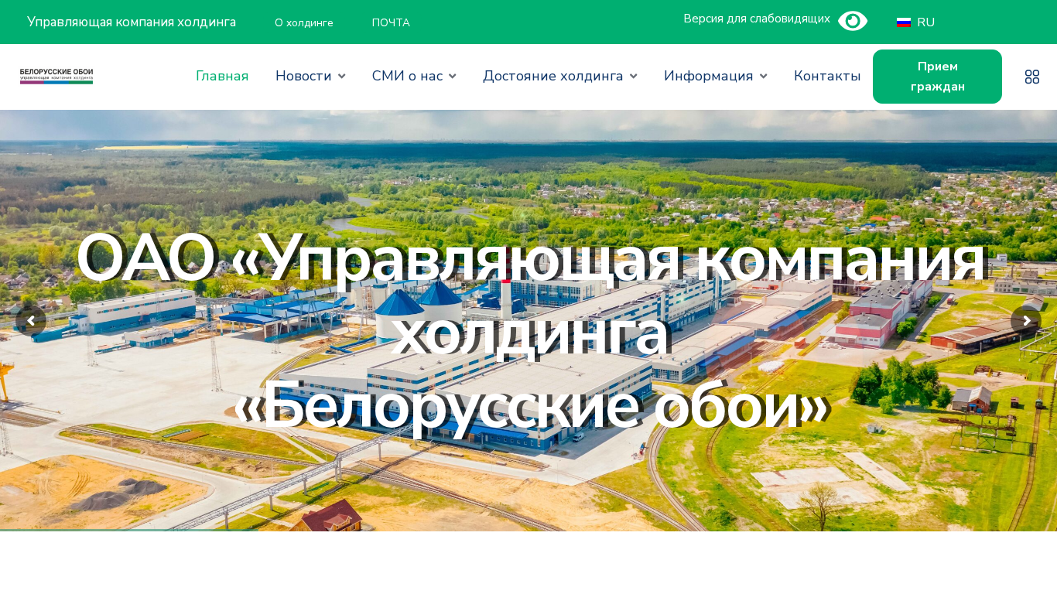Screen dimensions: 1057x594
Task: Toggle the visually impaired version eye icon
Action: (852, 21)
